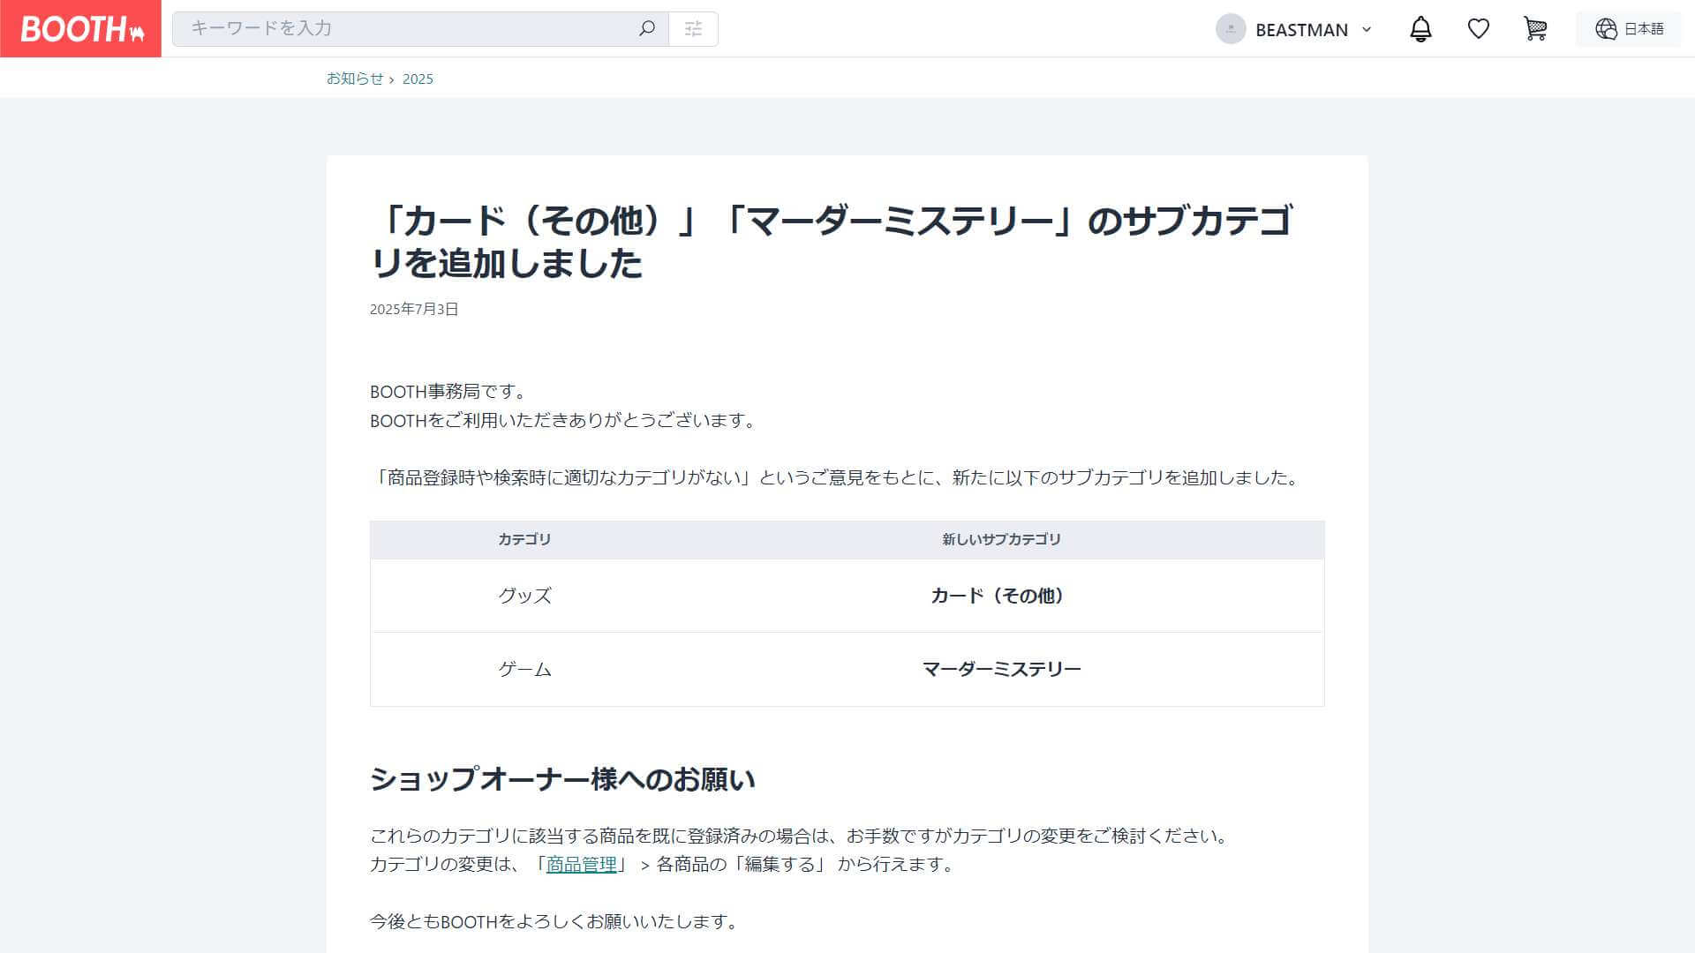Open notifications bell icon

[x=1420, y=29]
